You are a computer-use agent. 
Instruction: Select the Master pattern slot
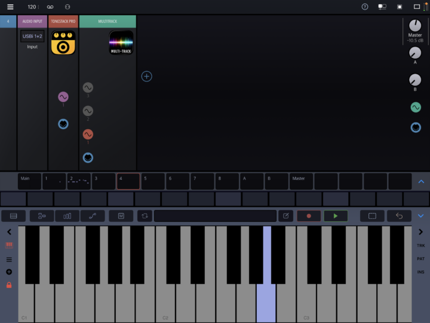pos(301,181)
